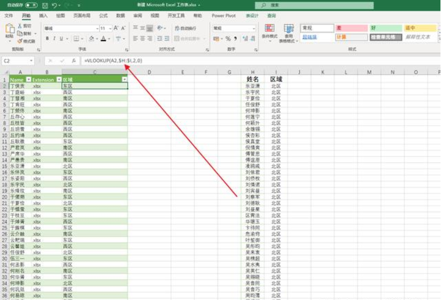Open the Name column filter dropdown
Viewport: 441px width, 300px height.
29,80
